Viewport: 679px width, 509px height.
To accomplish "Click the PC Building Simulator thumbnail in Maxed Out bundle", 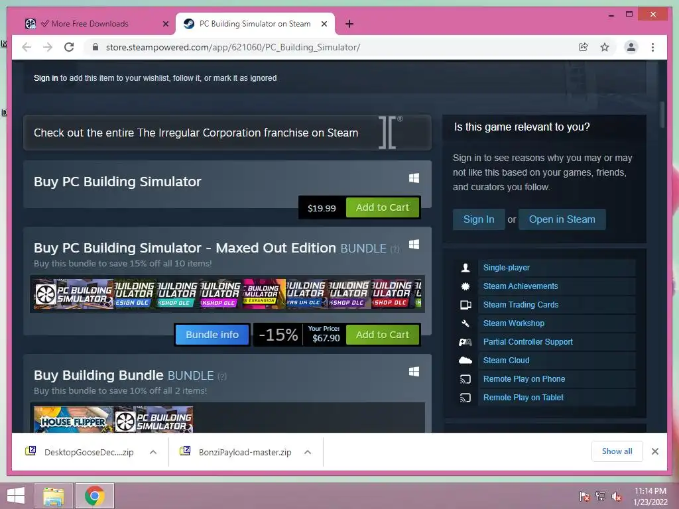I will tap(74, 294).
